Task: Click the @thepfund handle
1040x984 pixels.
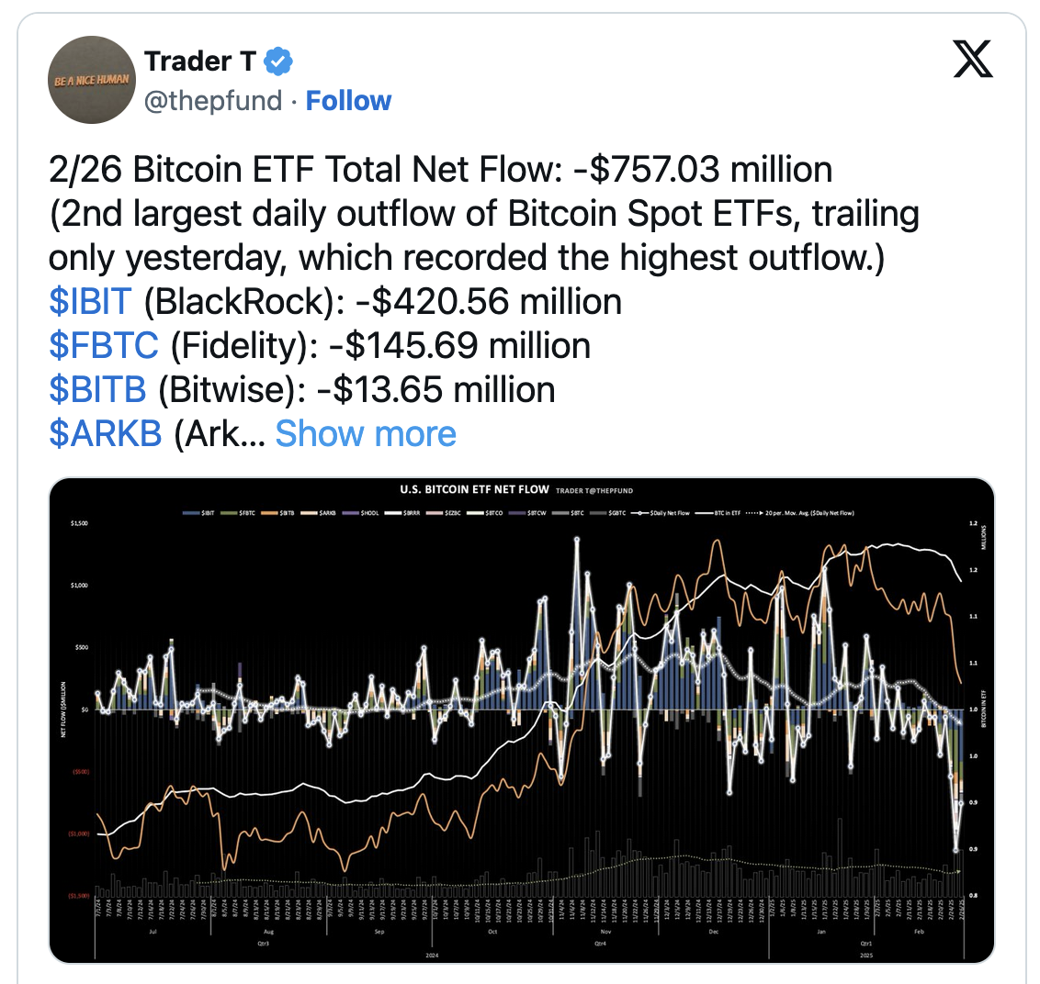Action: [x=213, y=100]
